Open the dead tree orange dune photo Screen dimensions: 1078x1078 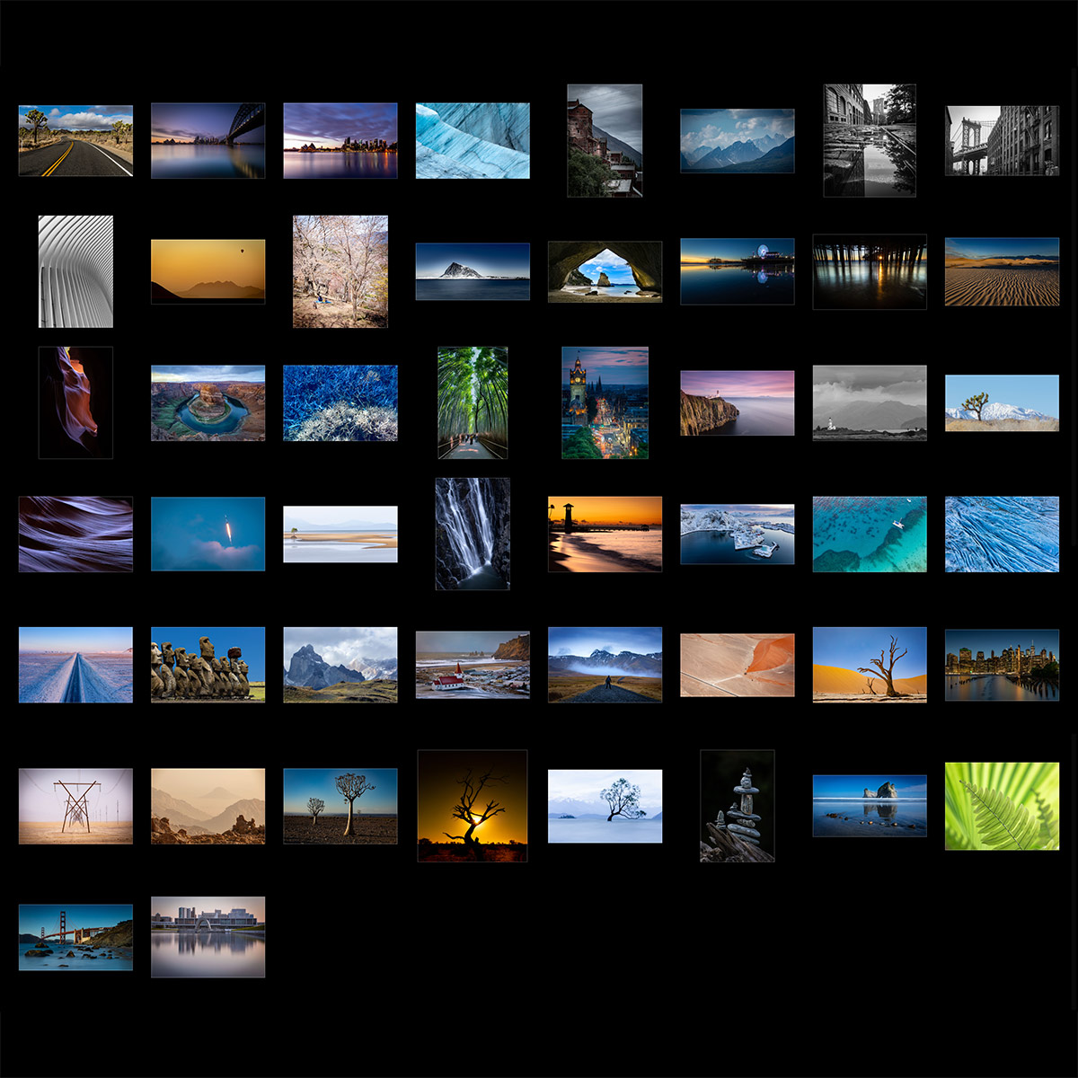(869, 665)
